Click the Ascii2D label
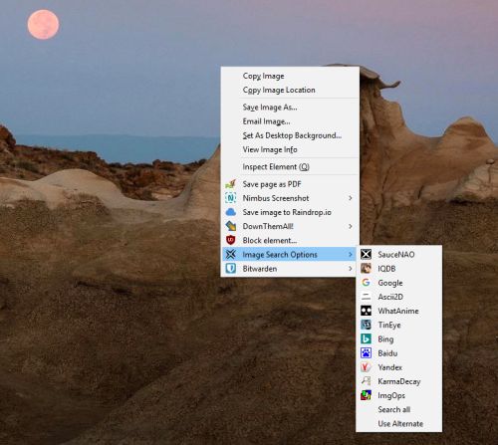The width and height of the screenshot is (498, 445). (390, 297)
